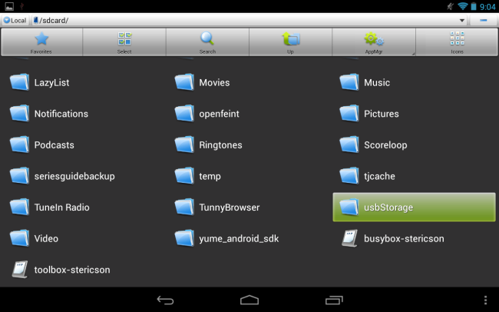Open the Pictures folder icon
499x312 pixels.
point(349,114)
